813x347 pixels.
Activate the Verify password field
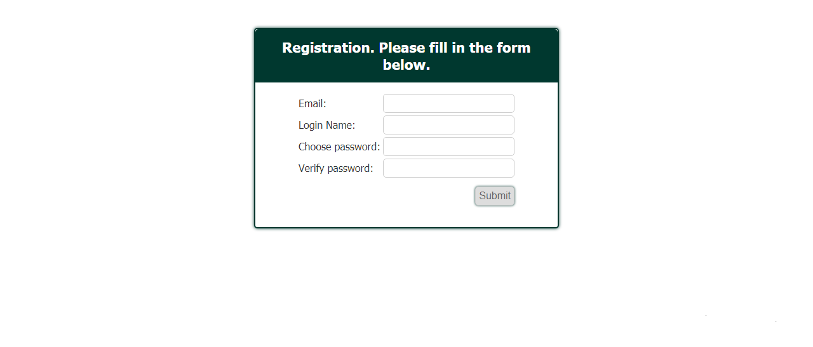tap(448, 168)
